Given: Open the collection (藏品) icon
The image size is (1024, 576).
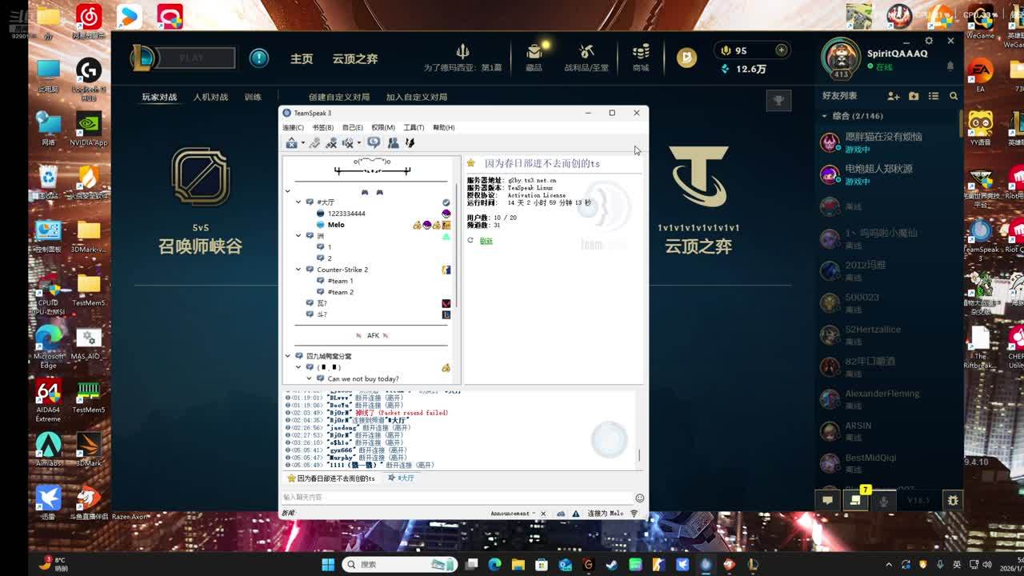Looking at the screenshot, I should [x=534, y=58].
